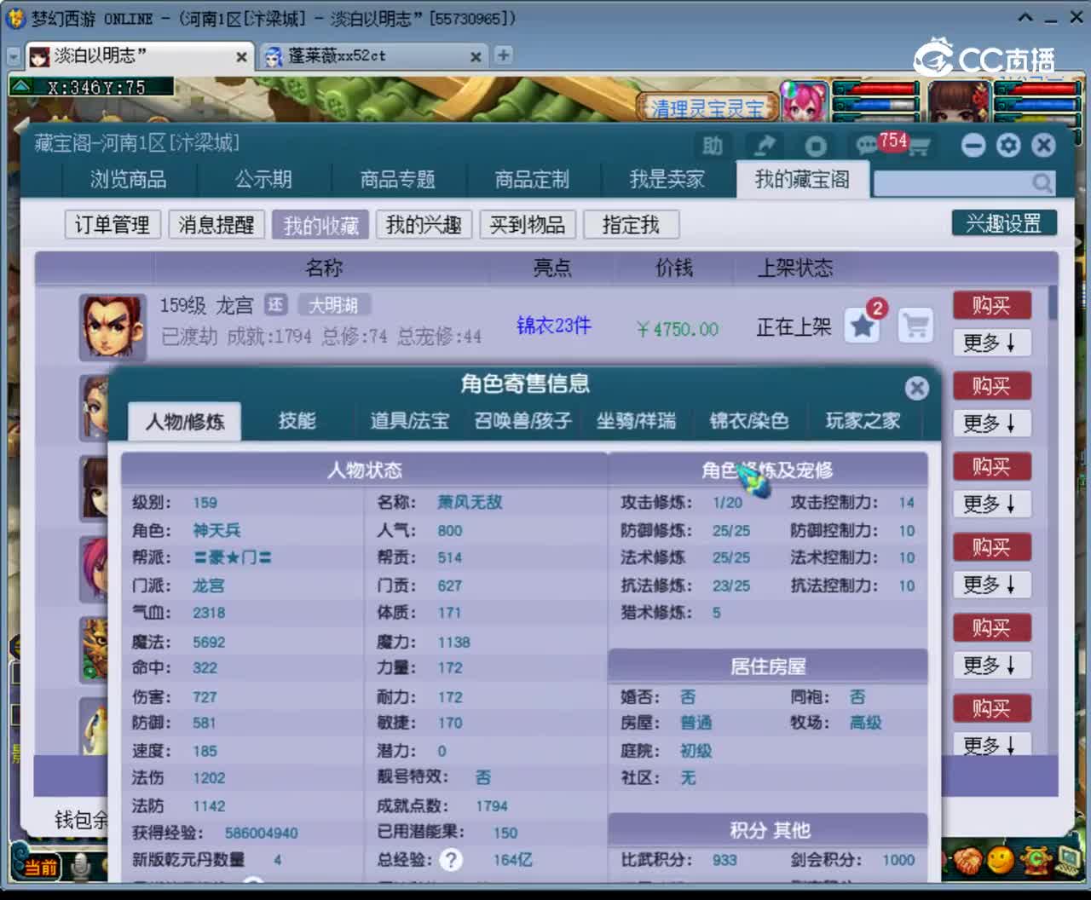
Task: Click the 大明湖 server tag
Action: click(x=333, y=305)
